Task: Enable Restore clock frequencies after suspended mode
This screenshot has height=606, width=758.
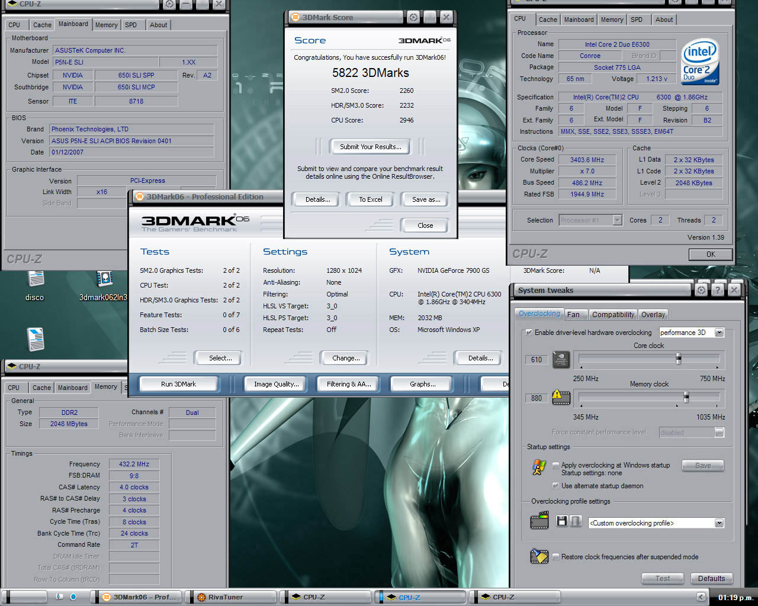Action: tap(555, 557)
